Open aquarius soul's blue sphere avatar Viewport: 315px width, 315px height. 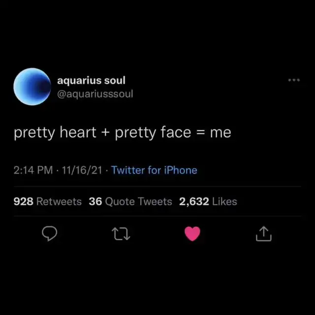click(32, 87)
